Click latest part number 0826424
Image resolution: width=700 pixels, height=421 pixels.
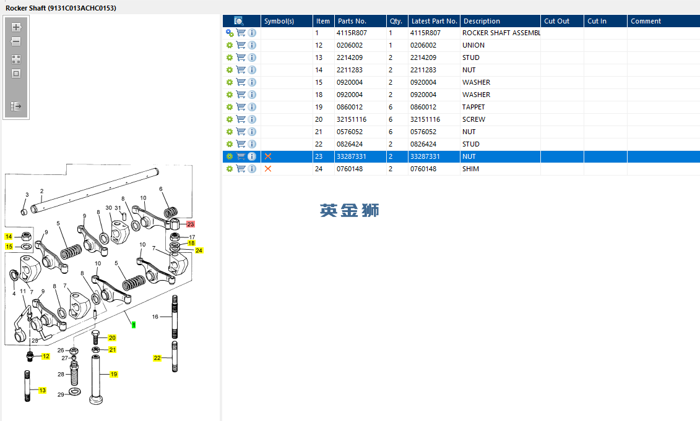(423, 144)
